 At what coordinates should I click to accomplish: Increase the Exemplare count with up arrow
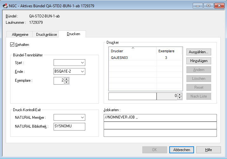click(x=66, y=79)
